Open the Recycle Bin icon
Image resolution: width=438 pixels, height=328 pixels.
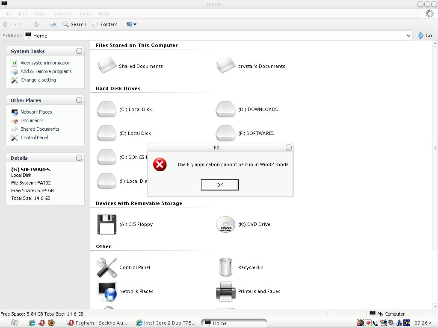coord(225,267)
